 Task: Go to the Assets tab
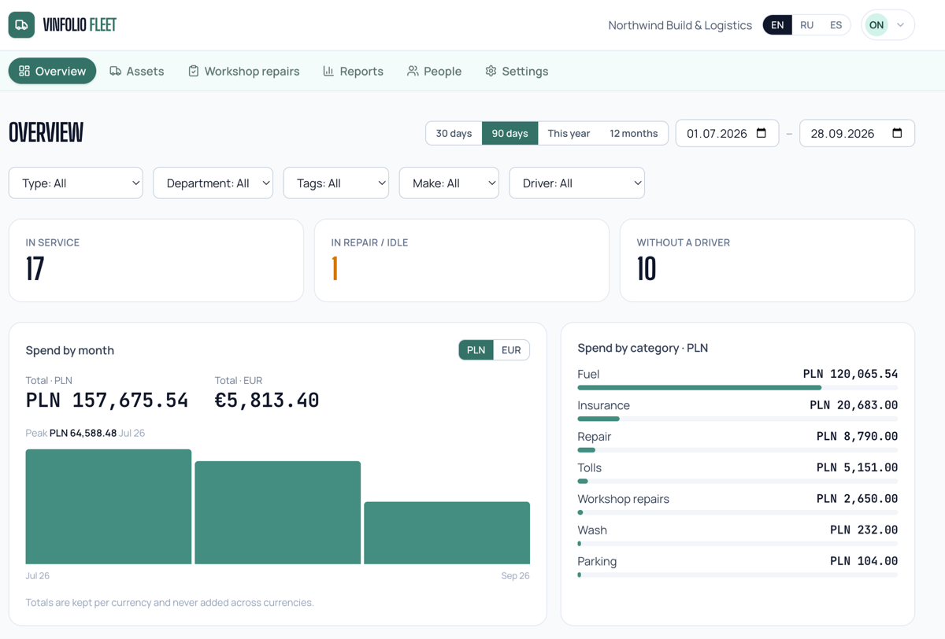(137, 71)
